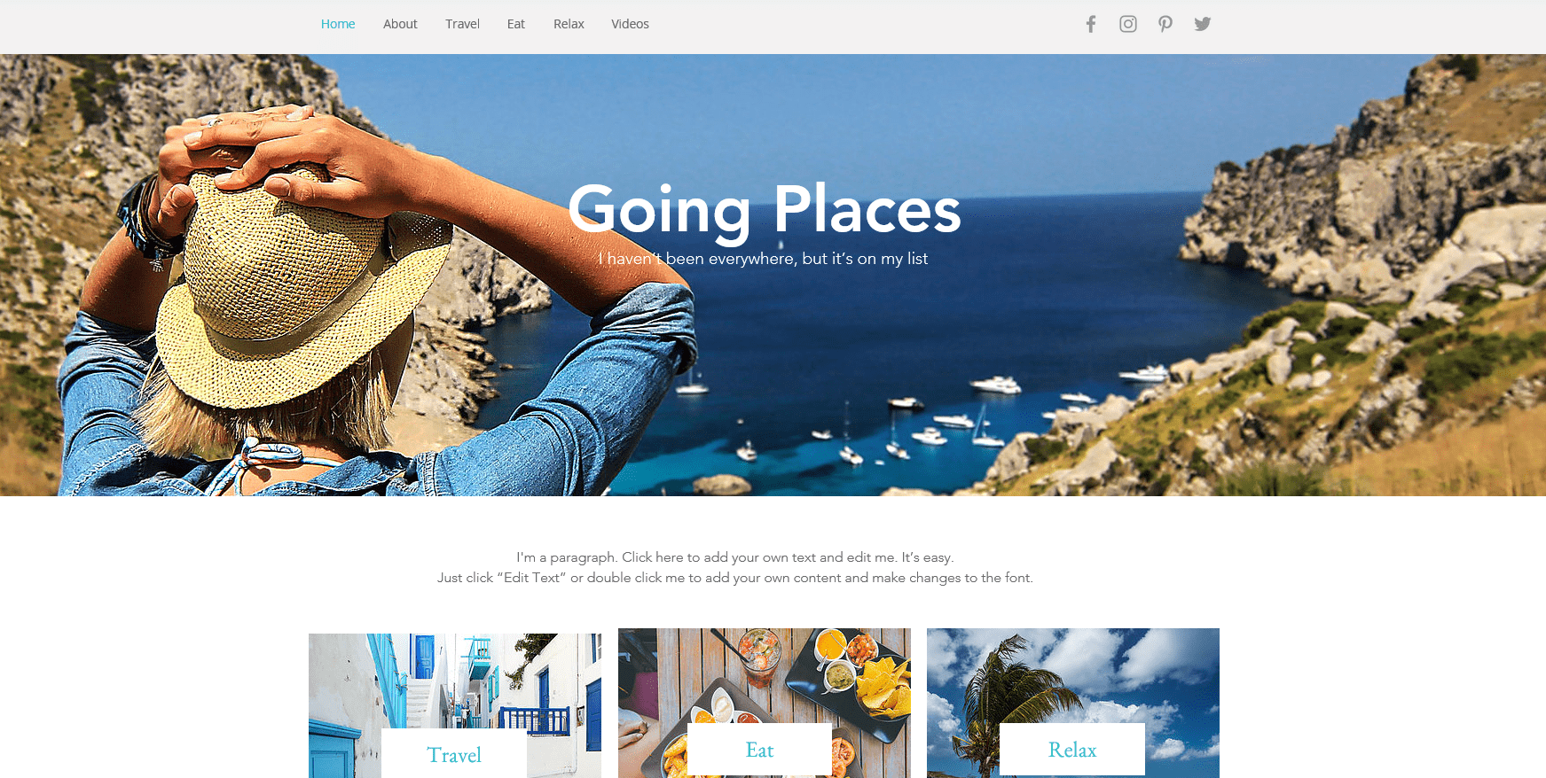The height and width of the screenshot is (778, 1546).
Task: Click the intro paragraph text block
Action: point(735,567)
